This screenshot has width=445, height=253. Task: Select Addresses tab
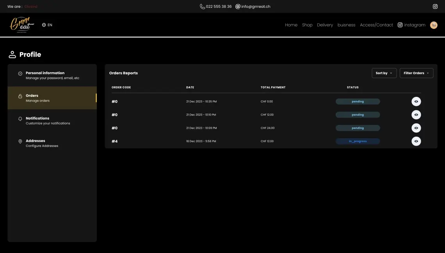[52, 143]
